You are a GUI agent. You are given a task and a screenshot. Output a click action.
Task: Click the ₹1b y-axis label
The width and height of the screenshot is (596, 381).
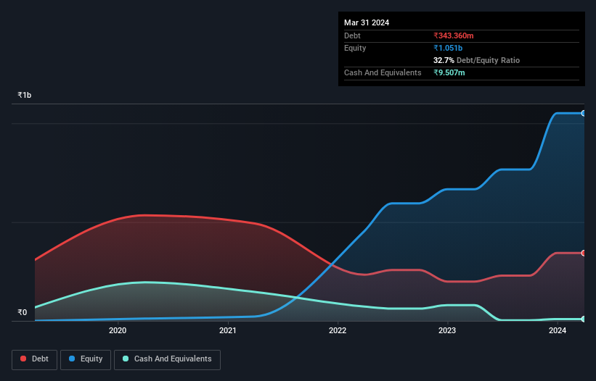(25, 95)
